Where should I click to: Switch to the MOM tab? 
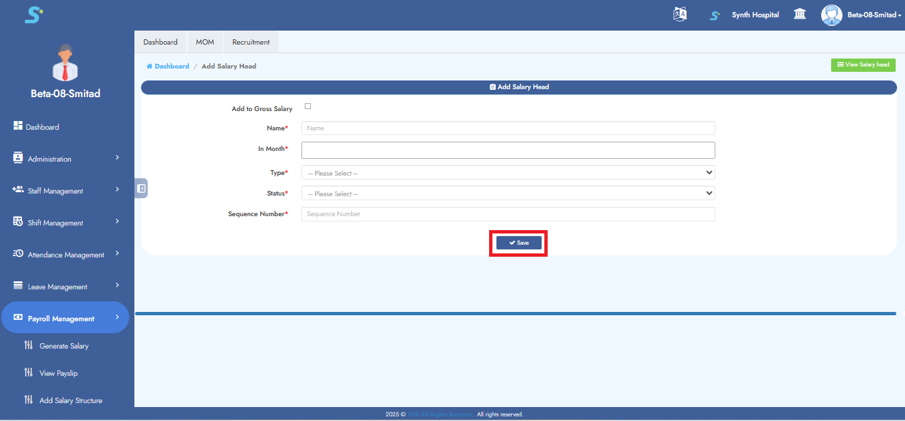pyautogui.click(x=205, y=42)
